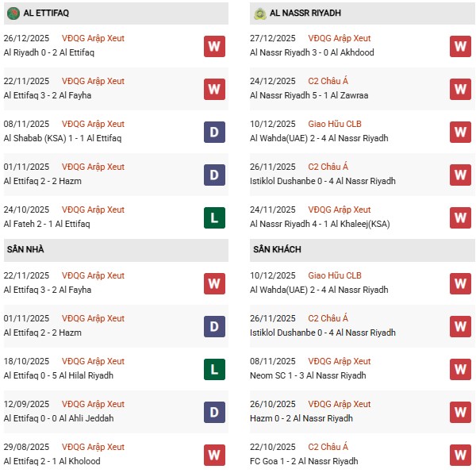This screenshot has height=473, width=476.
Task: Click the Al Nassr Riyadh club logo
Action: tap(259, 13)
